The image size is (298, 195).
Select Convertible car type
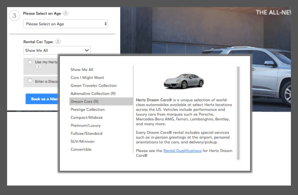coord(81,149)
